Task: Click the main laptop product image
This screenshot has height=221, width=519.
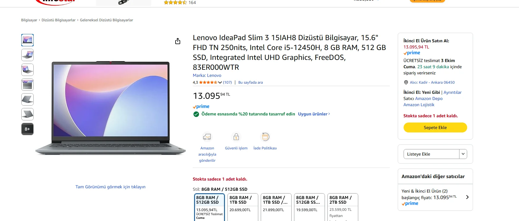Action: [x=110, y=108]
